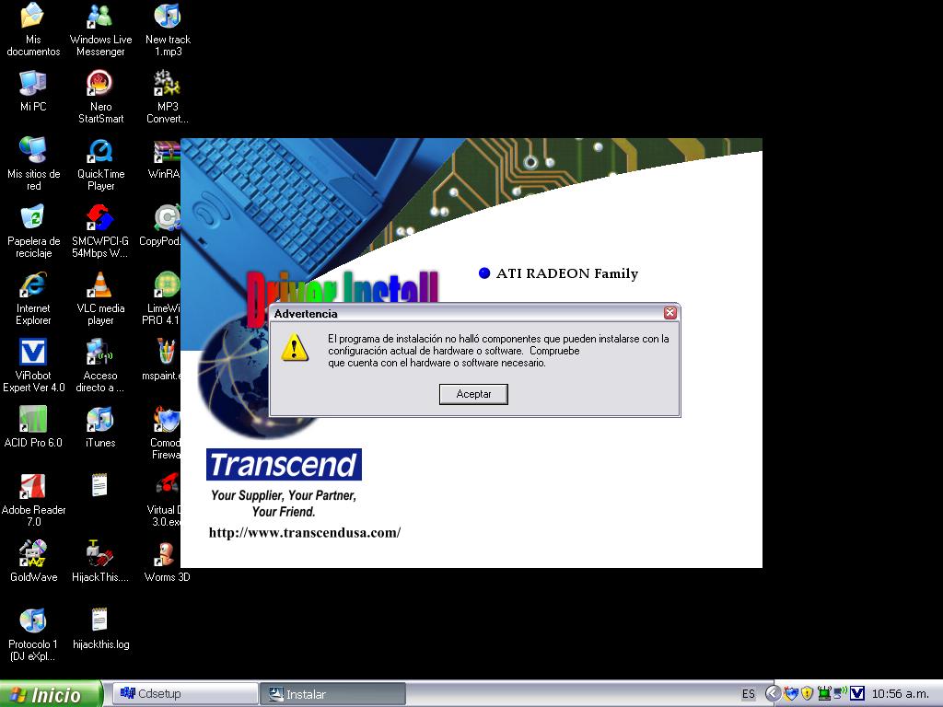Image resolution: width=943 pixels, height=707 pixels.
Task: Select the Adobe Reader 7.0 shortcut
Action: pyautogui.click(x=33, y=502)
